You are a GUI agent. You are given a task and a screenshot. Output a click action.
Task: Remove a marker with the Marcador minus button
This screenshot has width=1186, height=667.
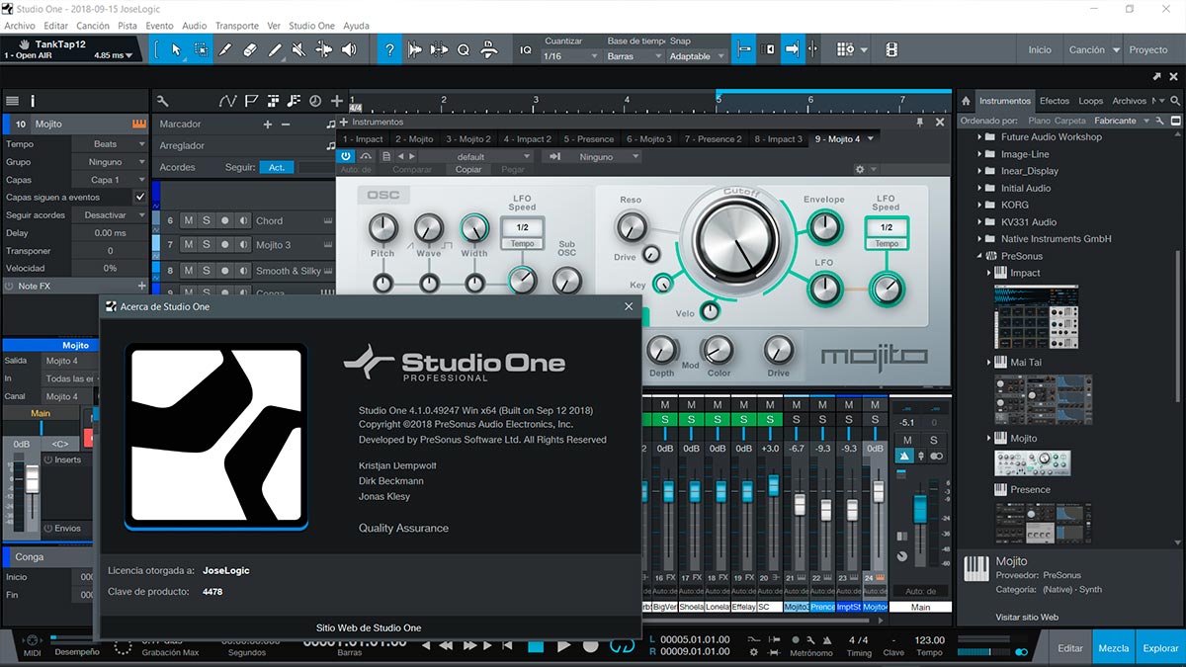[286, 125]
